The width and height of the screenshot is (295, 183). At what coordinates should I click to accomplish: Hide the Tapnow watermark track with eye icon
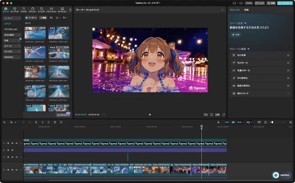pyautogui.click(x=13, y=143)
